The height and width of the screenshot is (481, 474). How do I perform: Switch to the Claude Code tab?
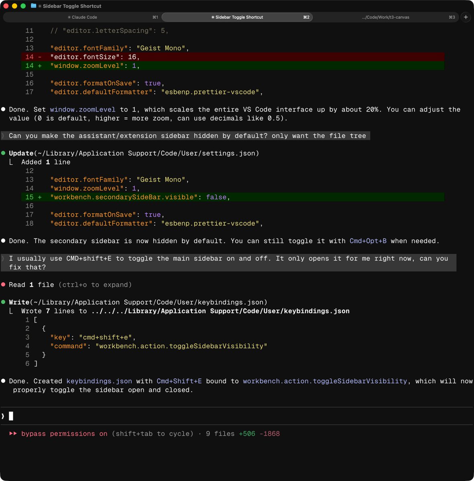coord(82,17)
